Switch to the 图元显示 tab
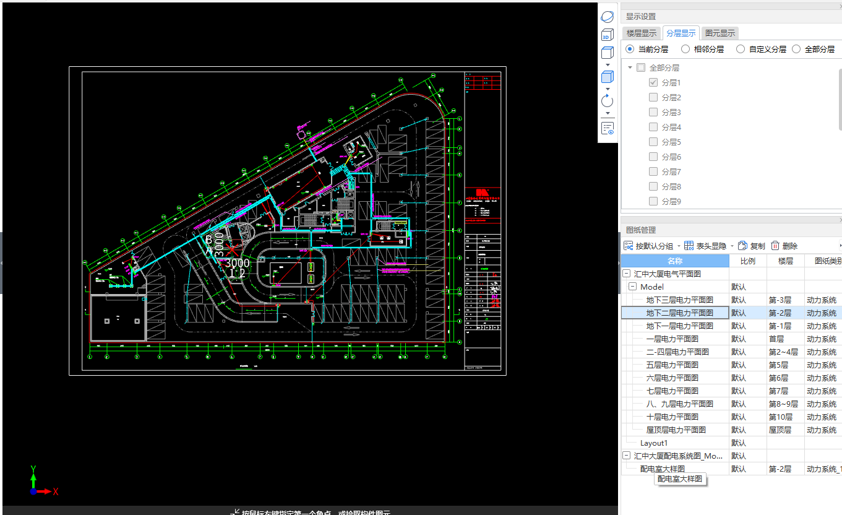This screenshot has width=842, height=515. [x=720, y=33]
